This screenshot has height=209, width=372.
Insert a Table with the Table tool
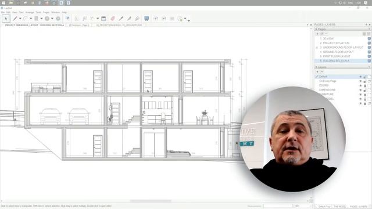[x=103, y=19]
